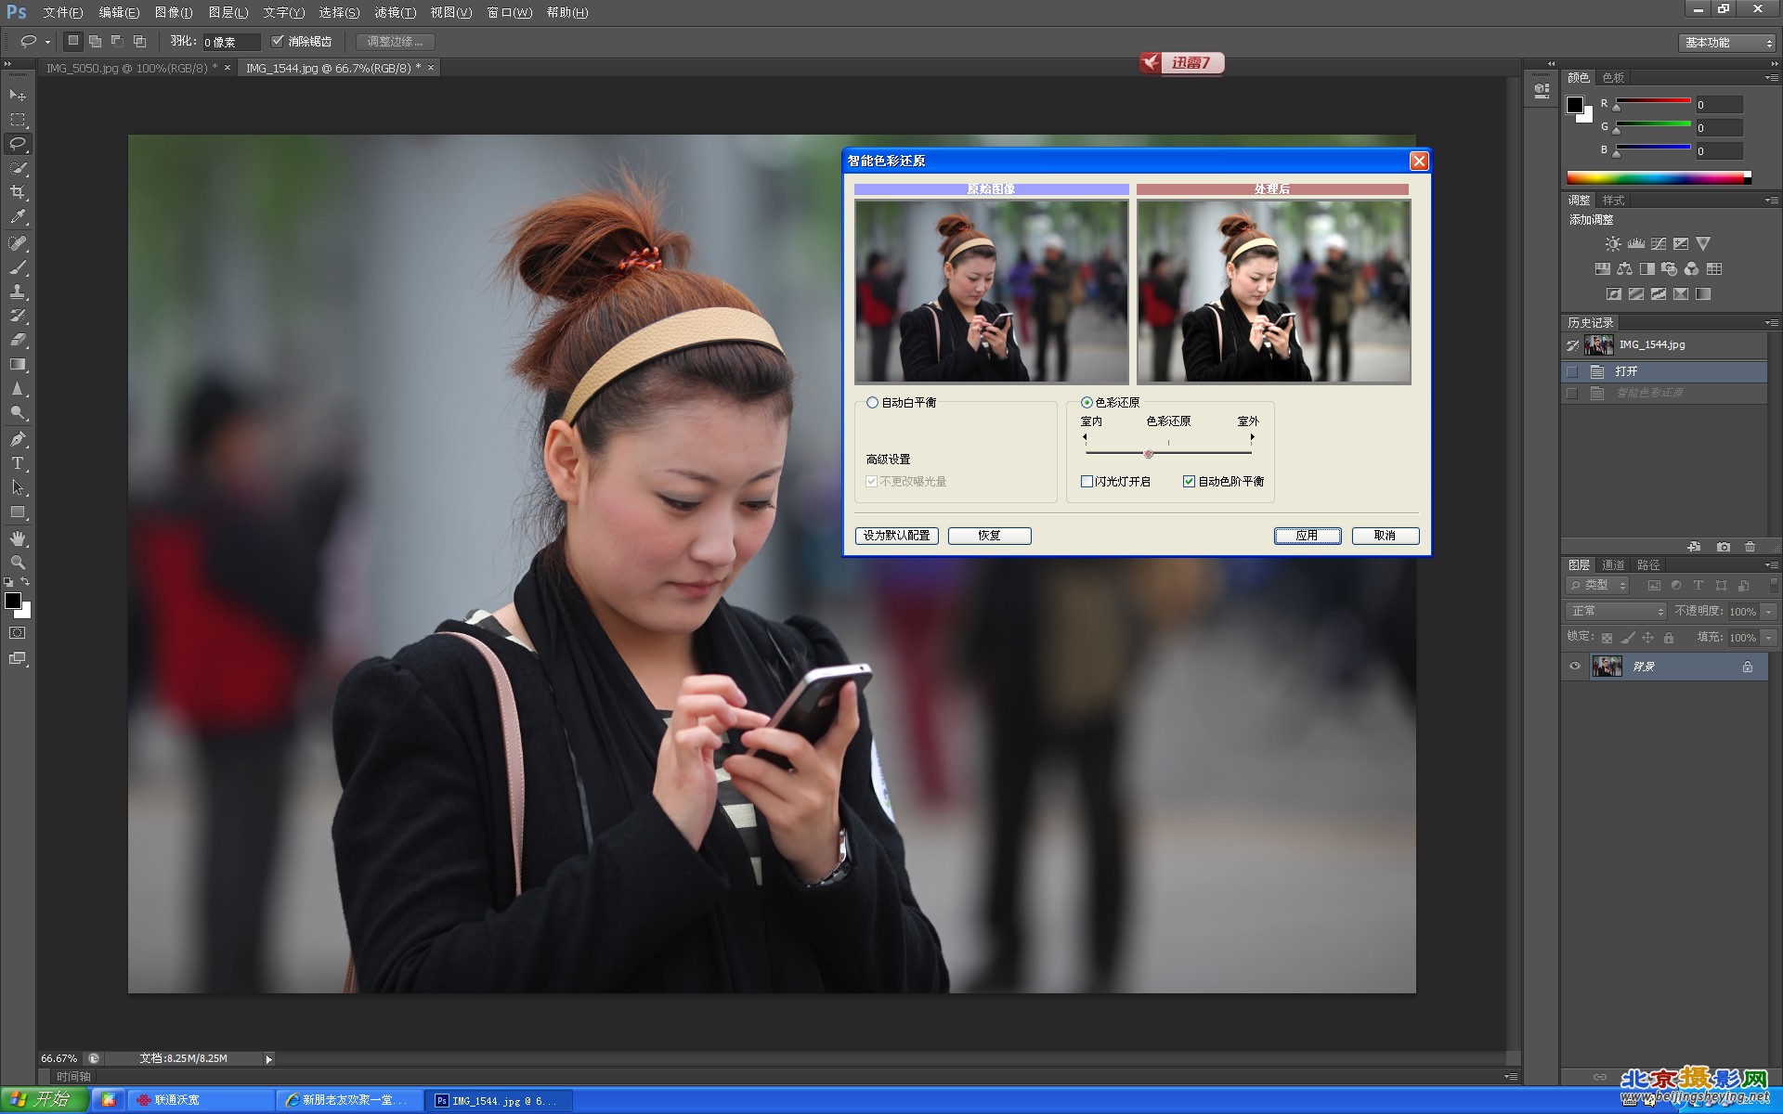Viewport: 1783px width, 1114px height.
Task: Click the Restore button in dialog
Action: point(989,536)
